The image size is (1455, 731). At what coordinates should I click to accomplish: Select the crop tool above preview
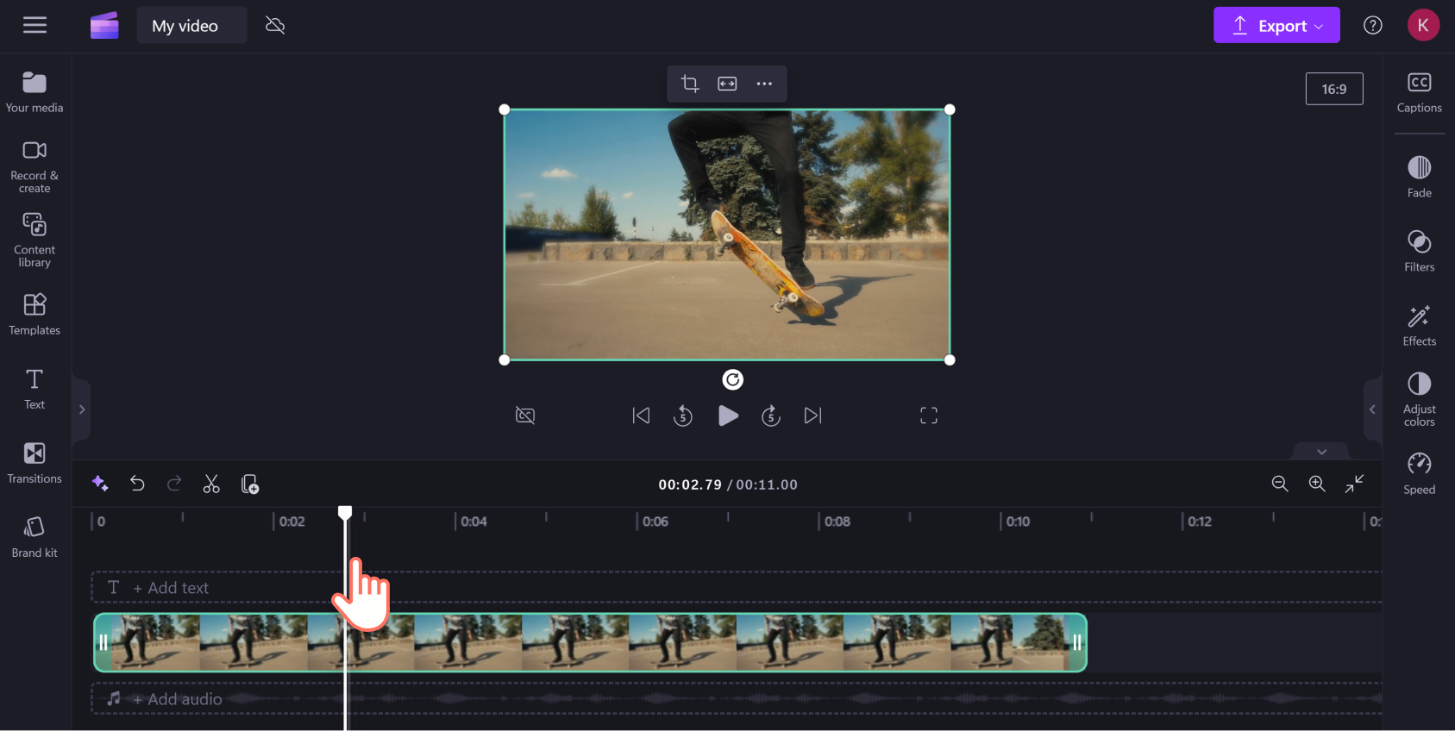(x=690, y=84)
